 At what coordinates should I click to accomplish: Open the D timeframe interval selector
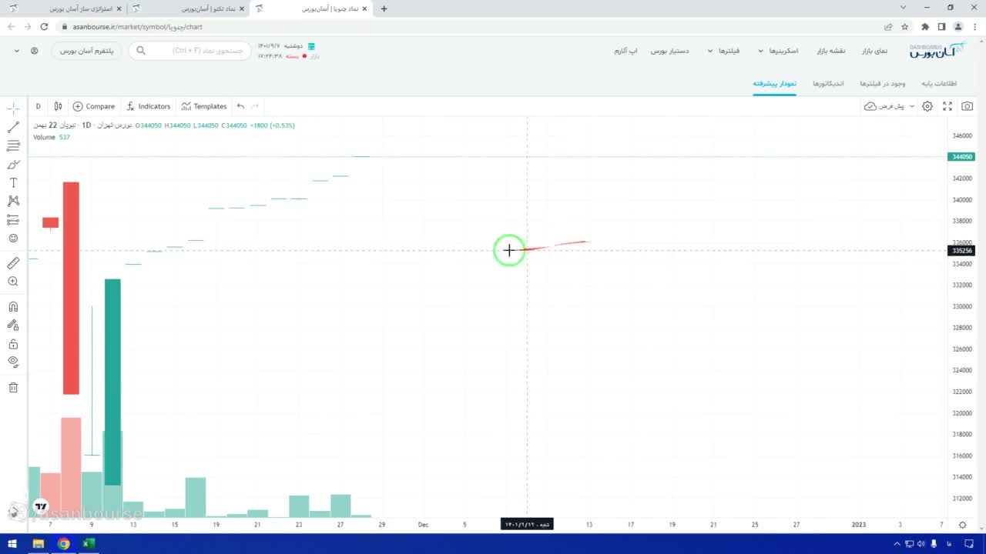[38, 106]
